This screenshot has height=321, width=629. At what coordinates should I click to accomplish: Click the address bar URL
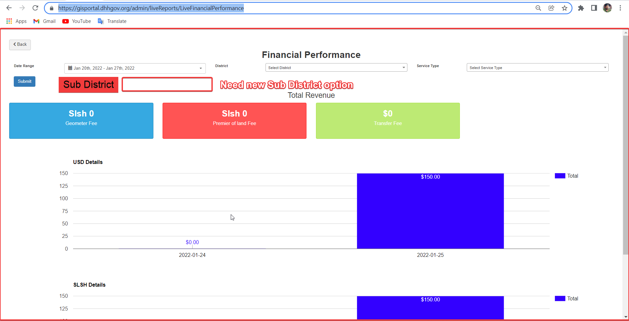pos(151,8)
